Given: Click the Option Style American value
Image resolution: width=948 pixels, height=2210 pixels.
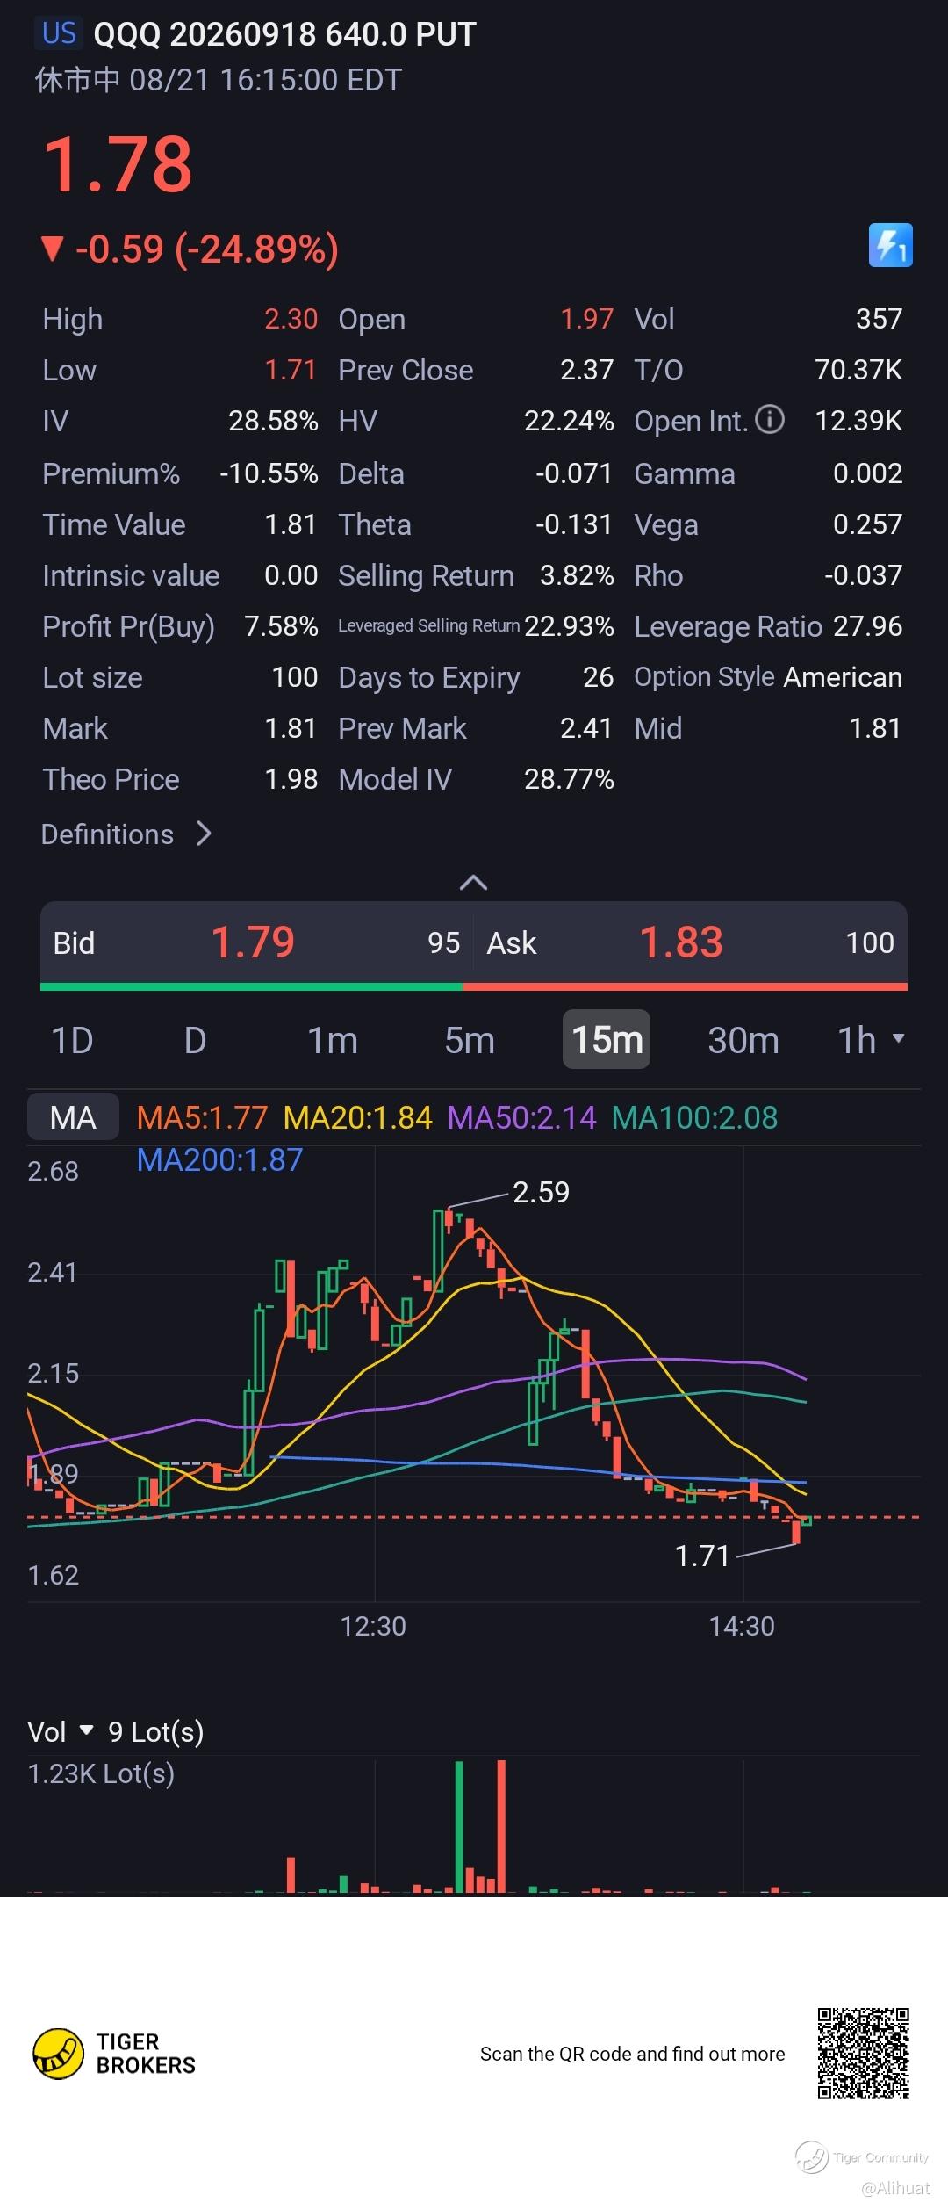Looking at the screenshot, I should click(x=843, y=676).
